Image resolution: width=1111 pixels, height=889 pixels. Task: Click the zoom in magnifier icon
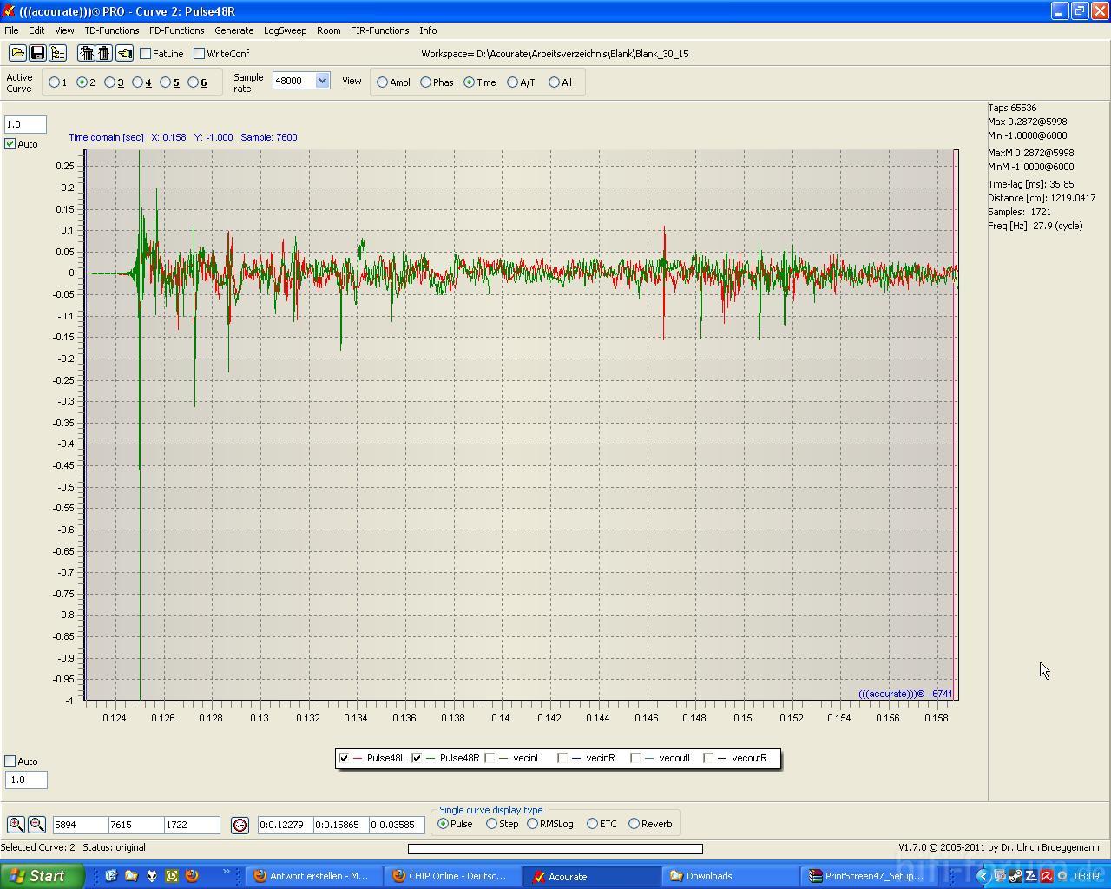pos(16,825)
